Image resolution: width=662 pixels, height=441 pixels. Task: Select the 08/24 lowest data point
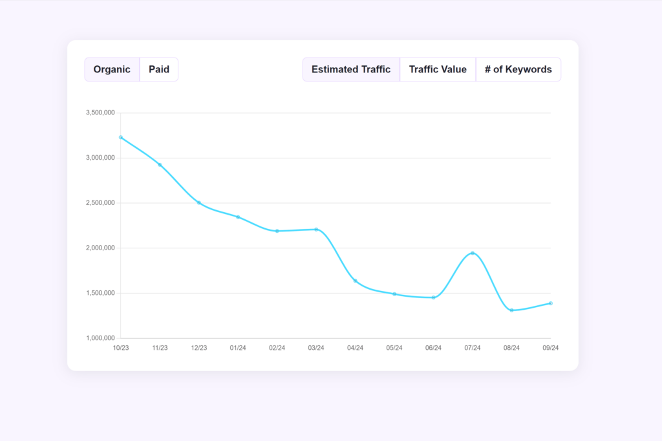point(511,310)
